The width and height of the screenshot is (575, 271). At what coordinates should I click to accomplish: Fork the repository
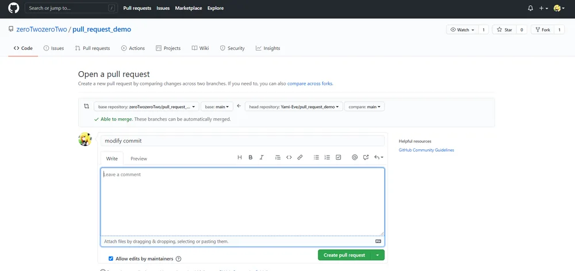(543, 30)
